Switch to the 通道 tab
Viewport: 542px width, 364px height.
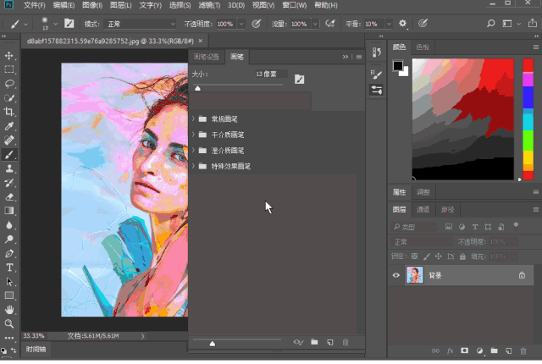[423, 209]
